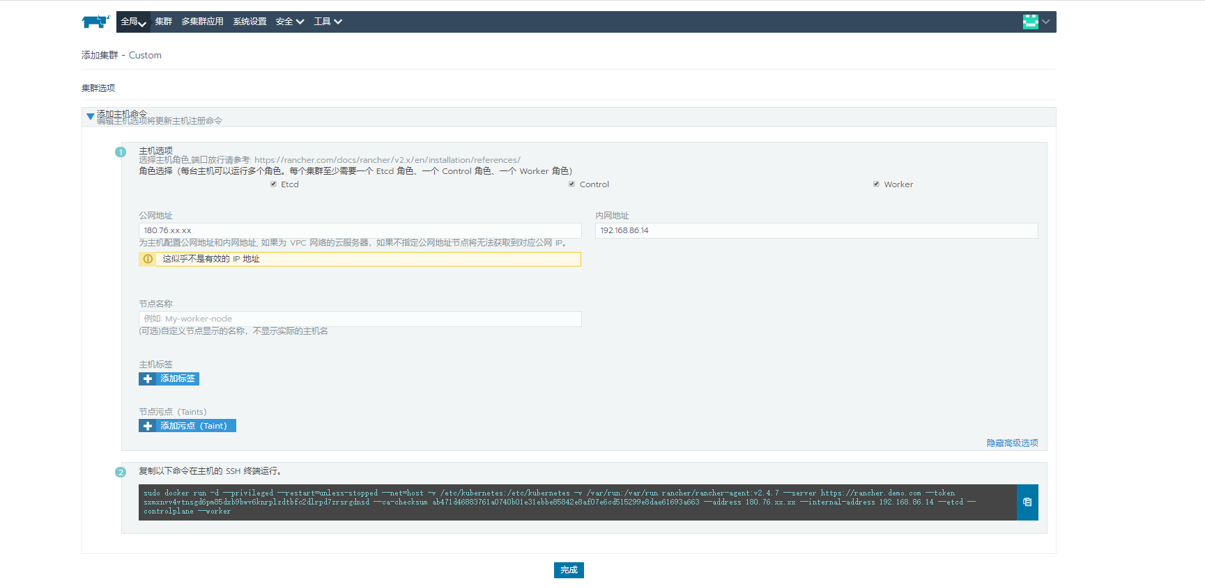Collapse the 添加主机命令 section
The image size is (1205, 588).
point(90,116)
